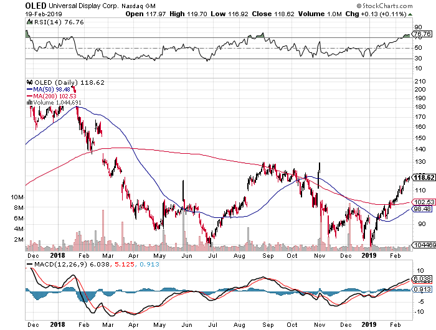Click the 118.62 price tag on price axis
Screen dimensions: 436x330
pos(424,177)
